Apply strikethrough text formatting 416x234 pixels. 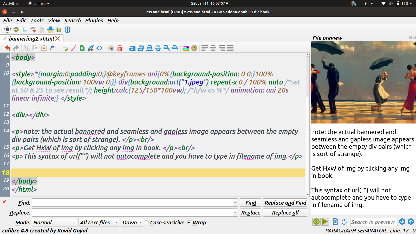pyautogui.click(x=158, y=48)
